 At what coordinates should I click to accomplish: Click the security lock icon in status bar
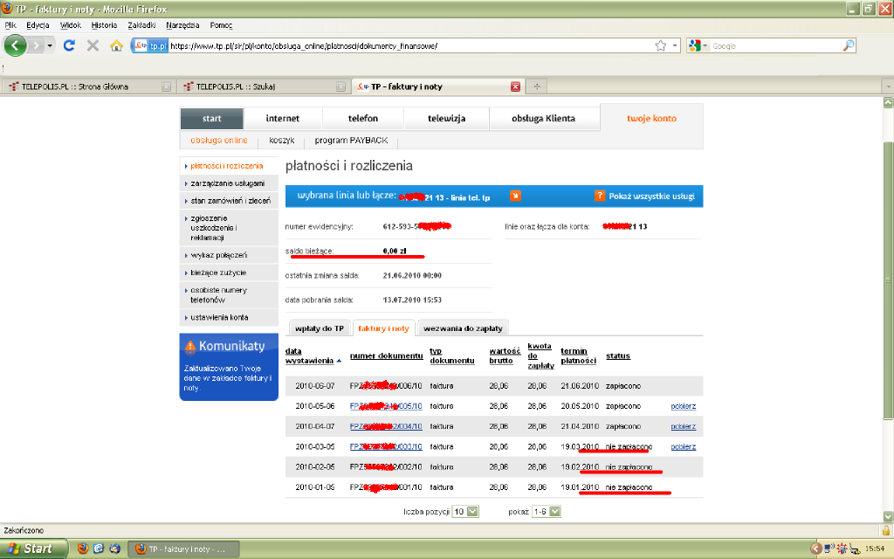886,530
